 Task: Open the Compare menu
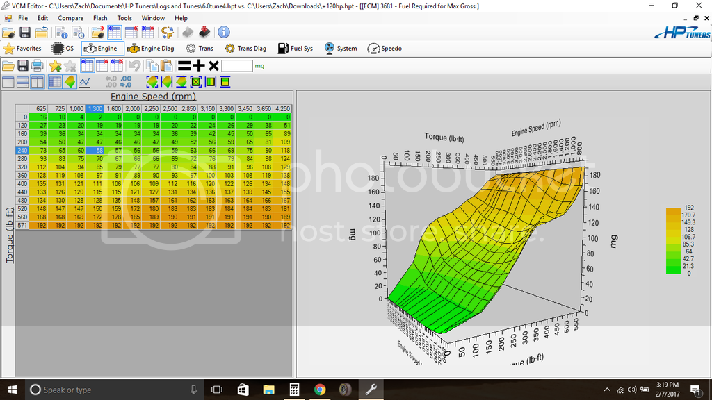click(x=70, y=18)
